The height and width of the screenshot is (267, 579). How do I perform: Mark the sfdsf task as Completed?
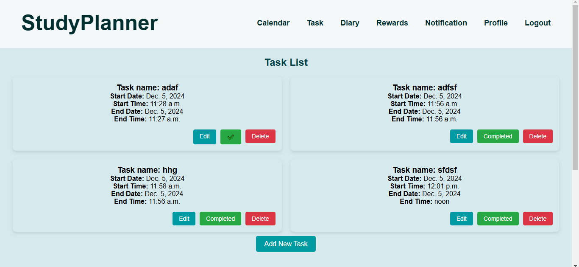498,219
